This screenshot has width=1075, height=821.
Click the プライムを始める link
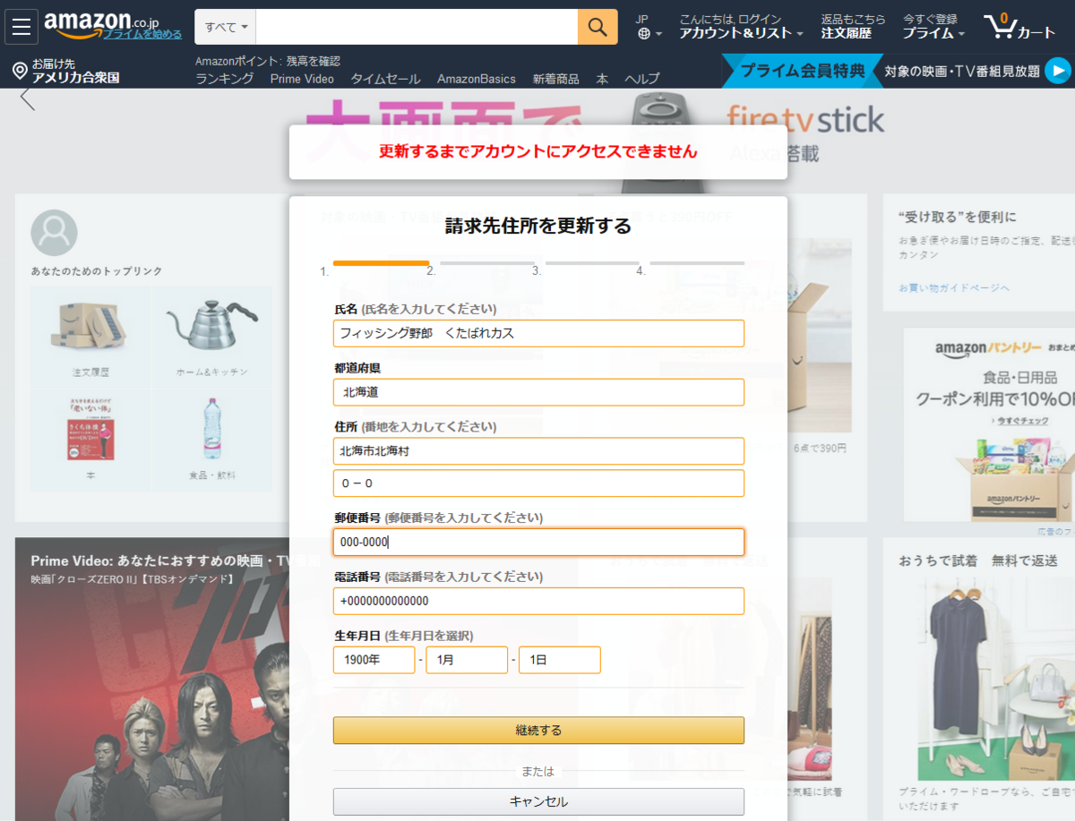142,34
